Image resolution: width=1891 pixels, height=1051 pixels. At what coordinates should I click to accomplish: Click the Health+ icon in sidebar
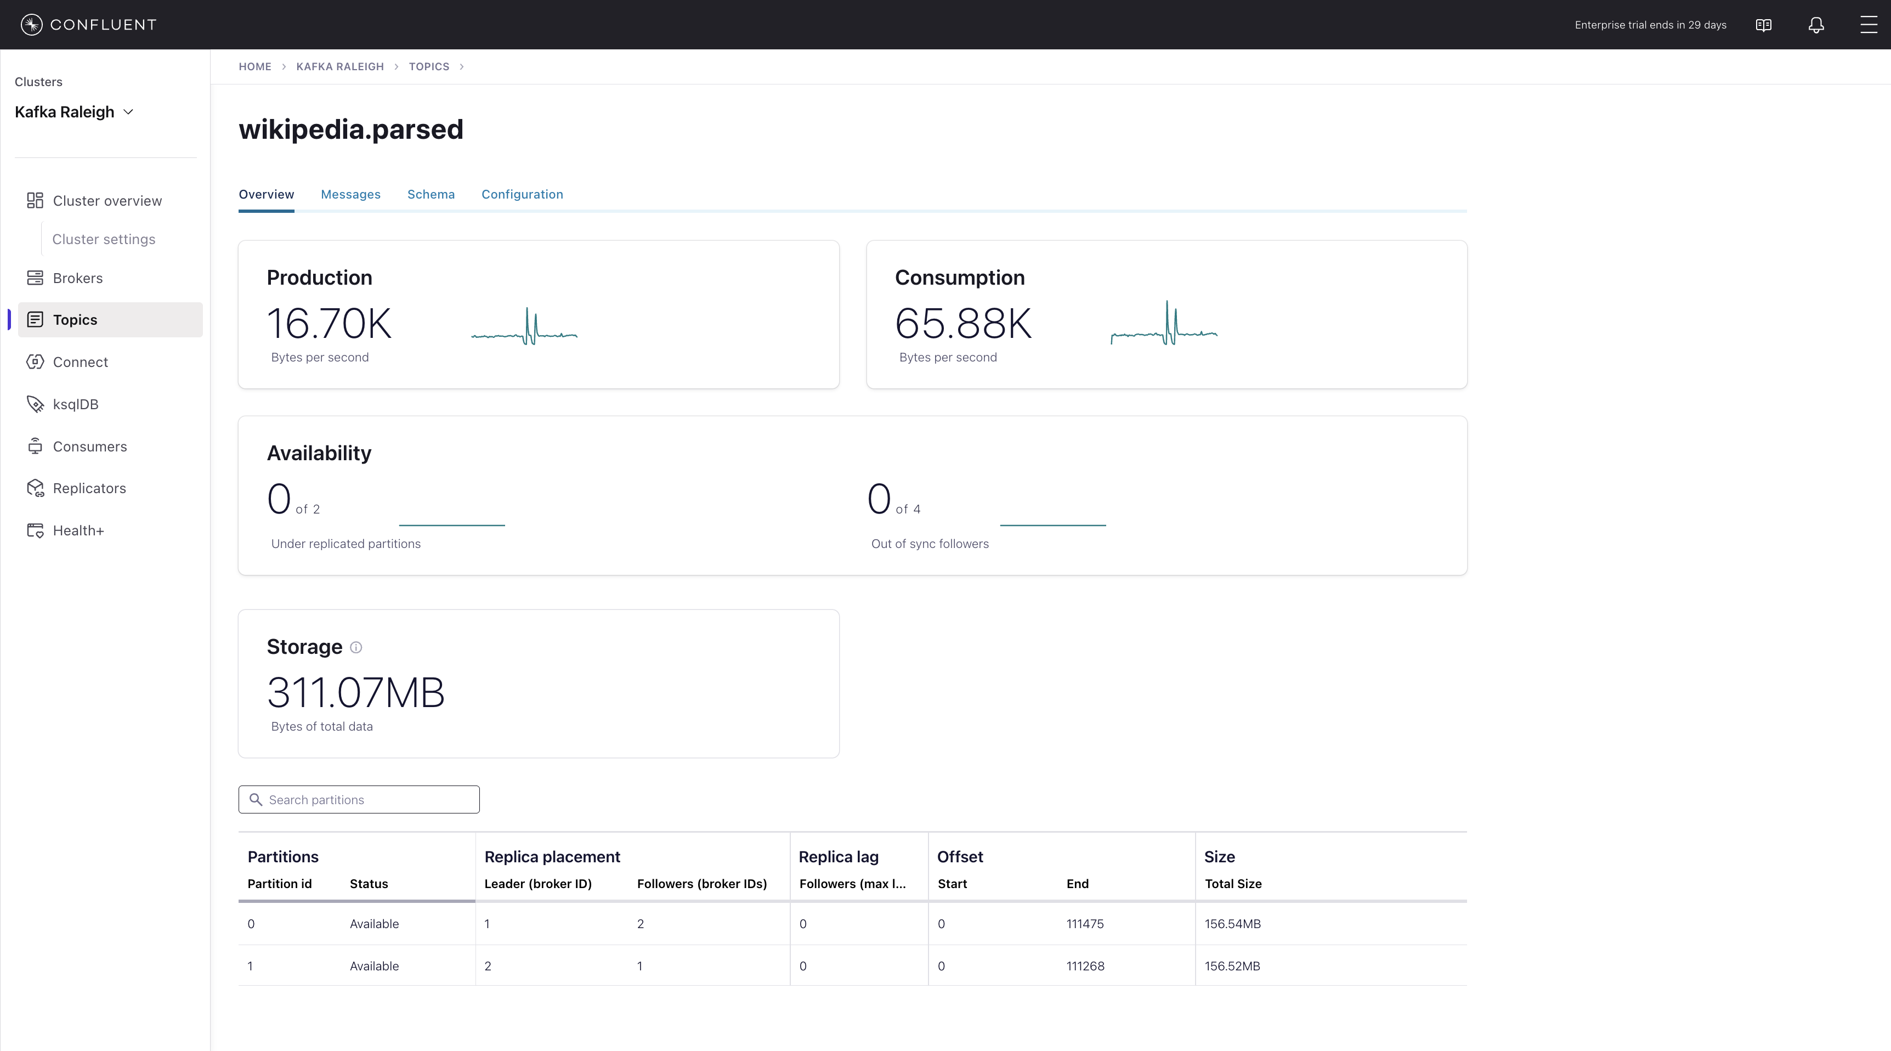pyautogui.click(x=35, y=530)
